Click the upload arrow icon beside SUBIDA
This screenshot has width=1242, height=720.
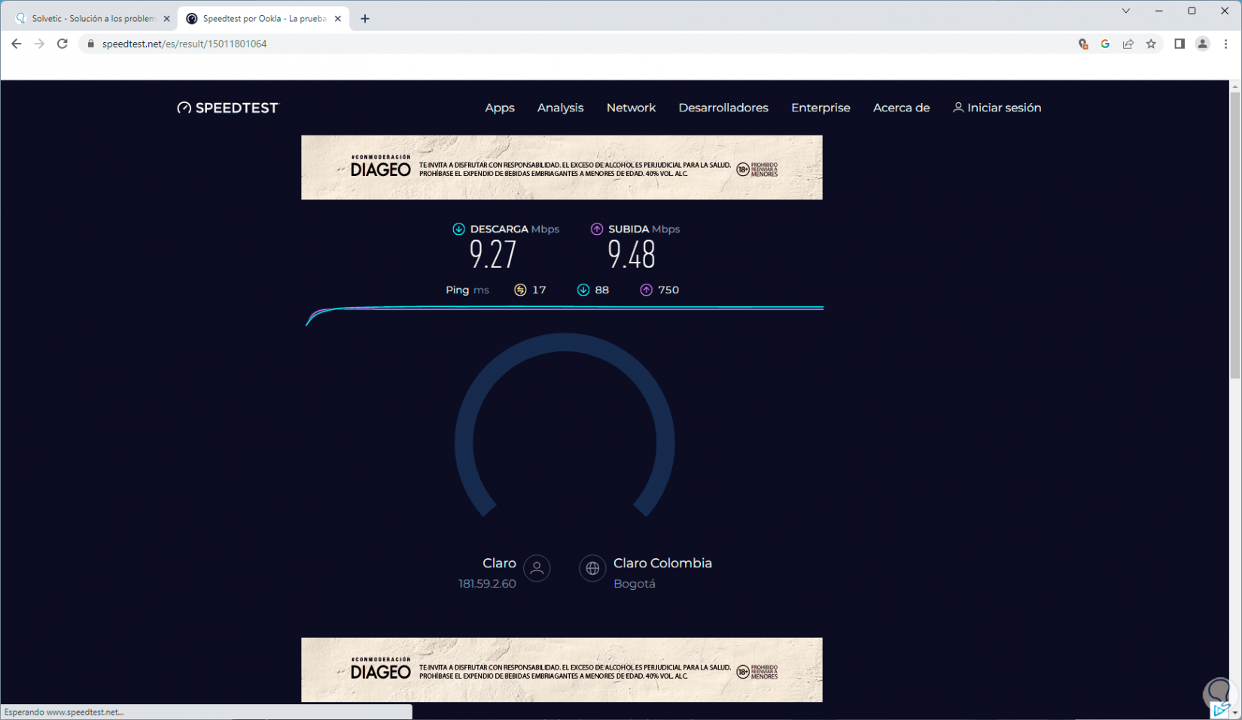pos(597,229)
